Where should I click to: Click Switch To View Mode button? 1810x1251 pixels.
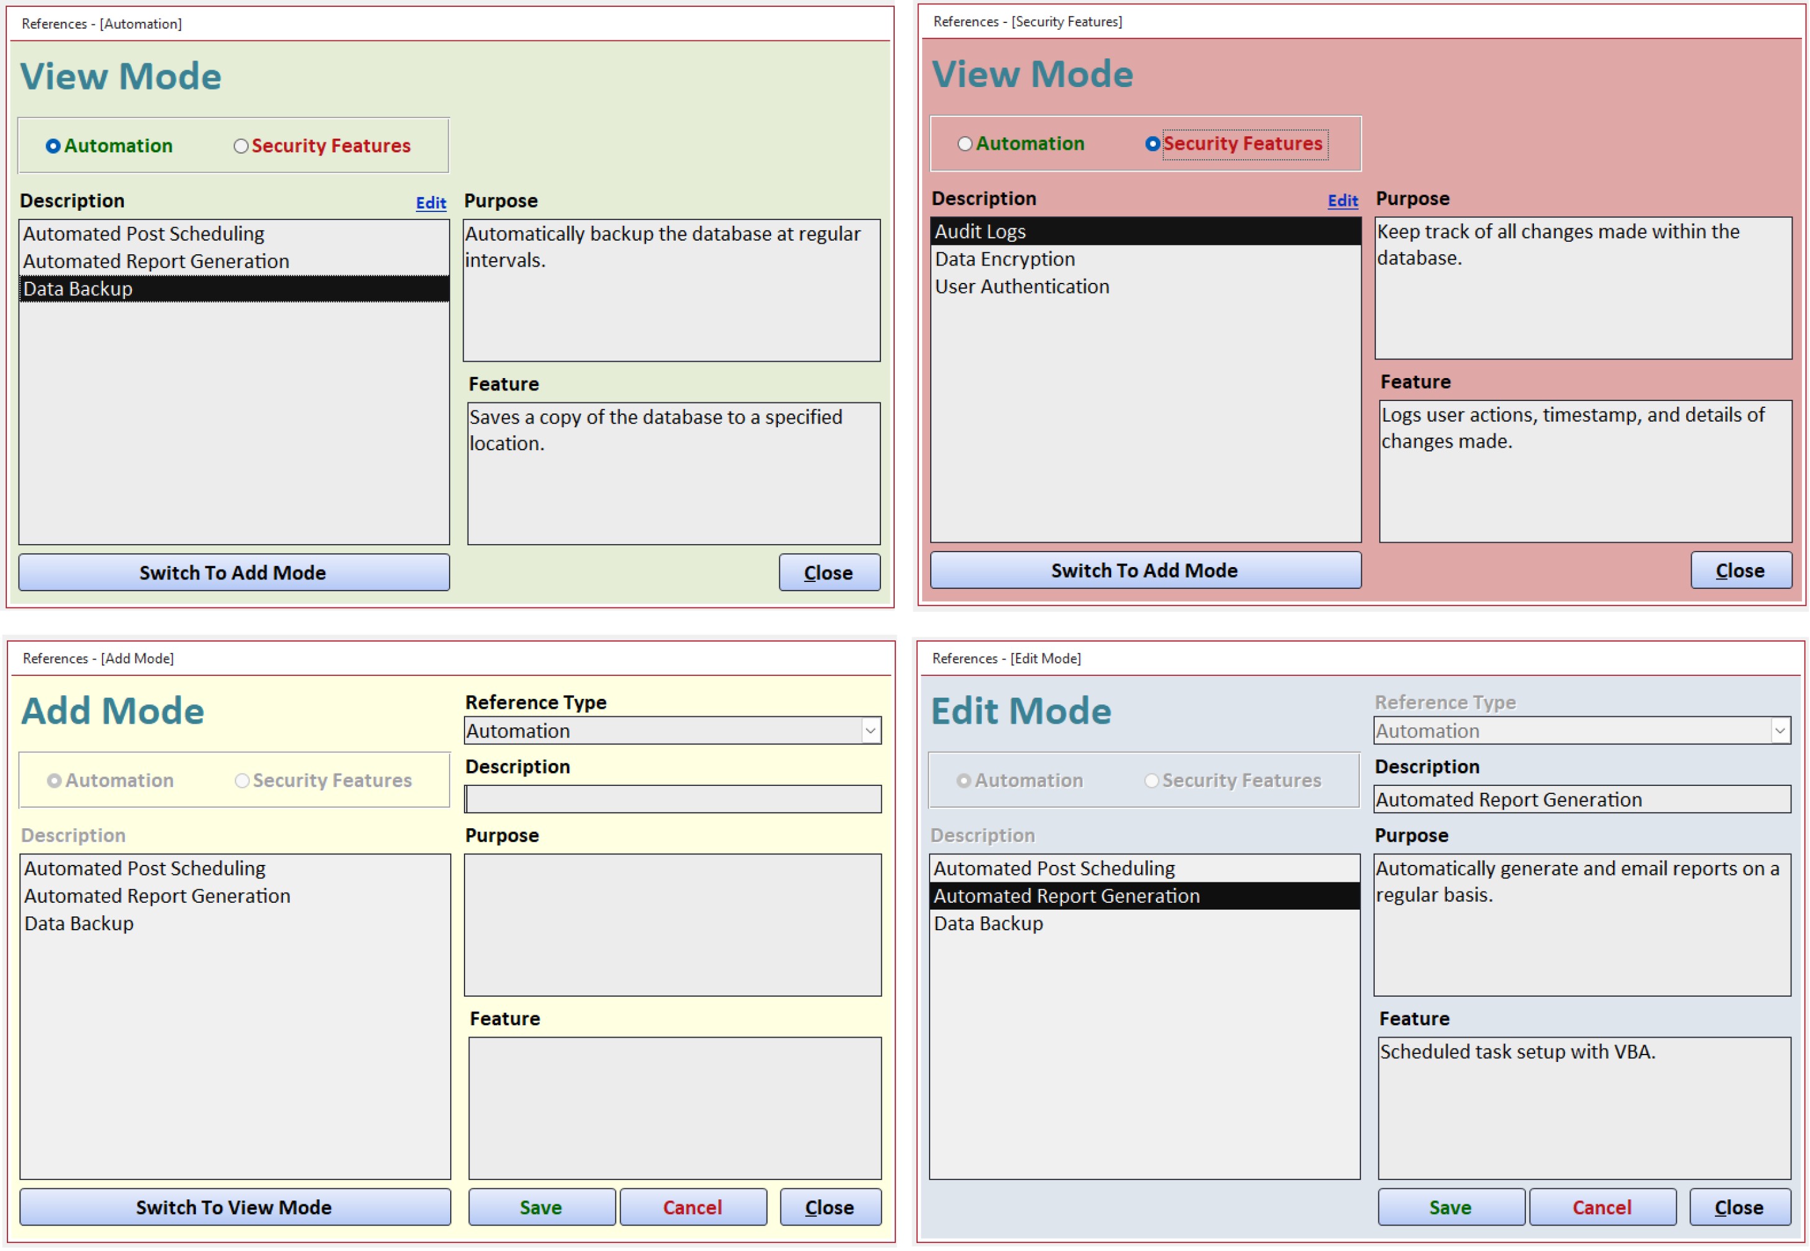pyautogui.click(x=234, y=1207)
